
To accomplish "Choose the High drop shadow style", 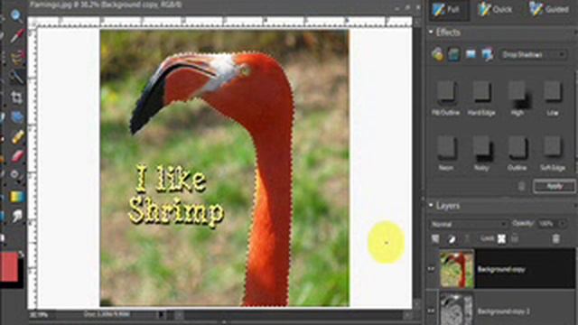I will (x=517, y=98).
